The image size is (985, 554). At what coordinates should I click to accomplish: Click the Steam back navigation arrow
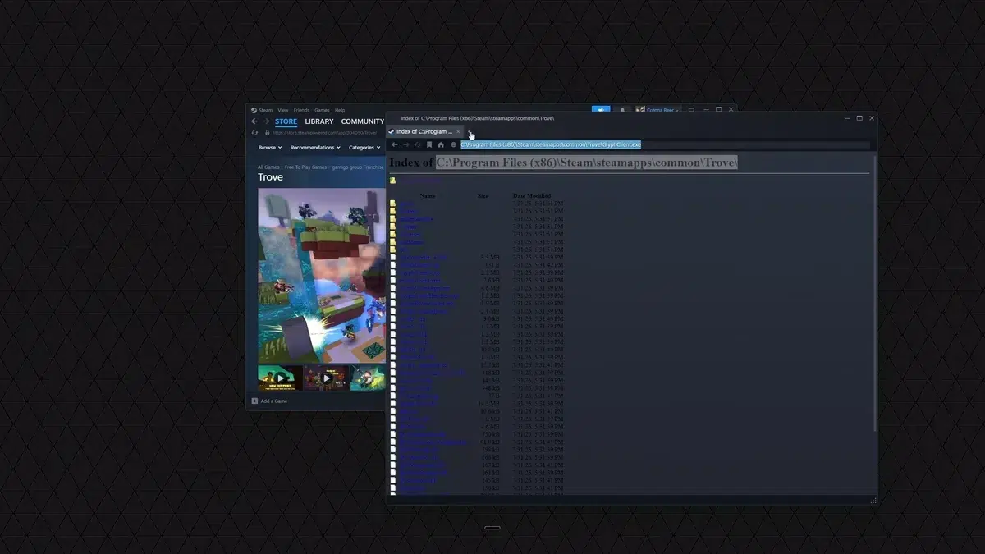254,121
